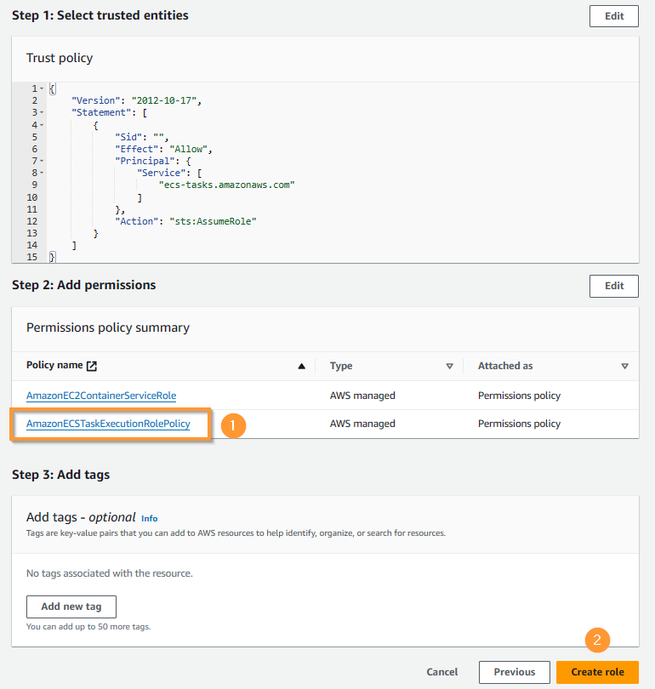Click "Permissions policy summary" heading
This screenshot has height=689, width=655.
108,327
